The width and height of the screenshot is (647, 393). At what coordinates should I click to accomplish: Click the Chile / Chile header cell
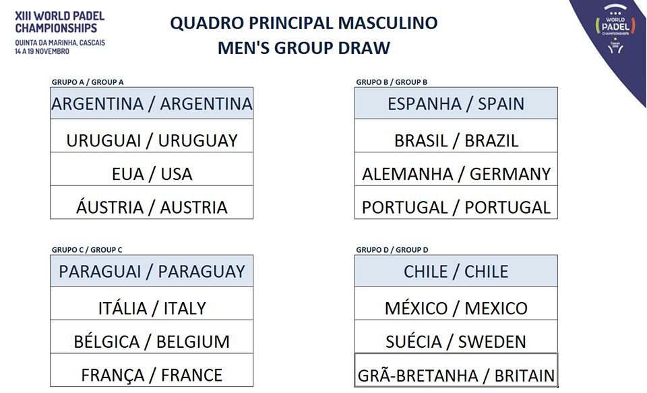(x=456, y=271)
